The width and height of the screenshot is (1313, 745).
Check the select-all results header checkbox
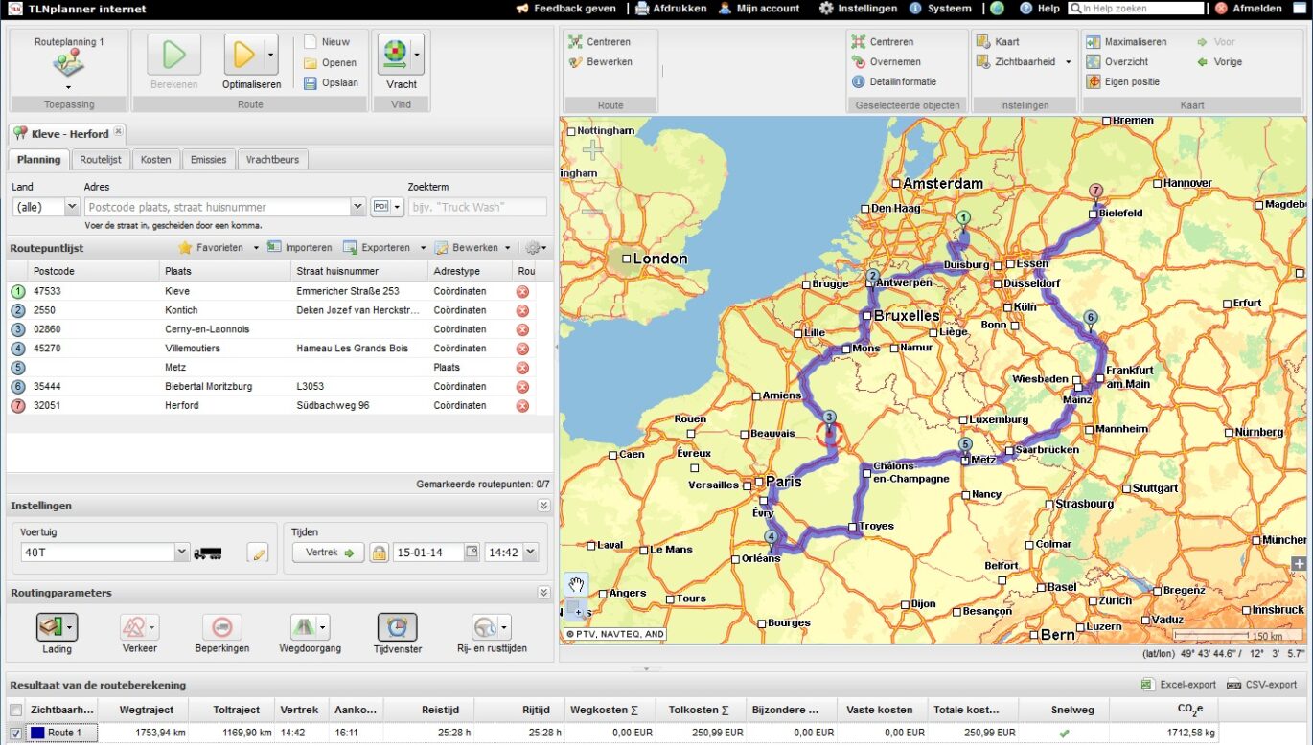click(15, 710)
